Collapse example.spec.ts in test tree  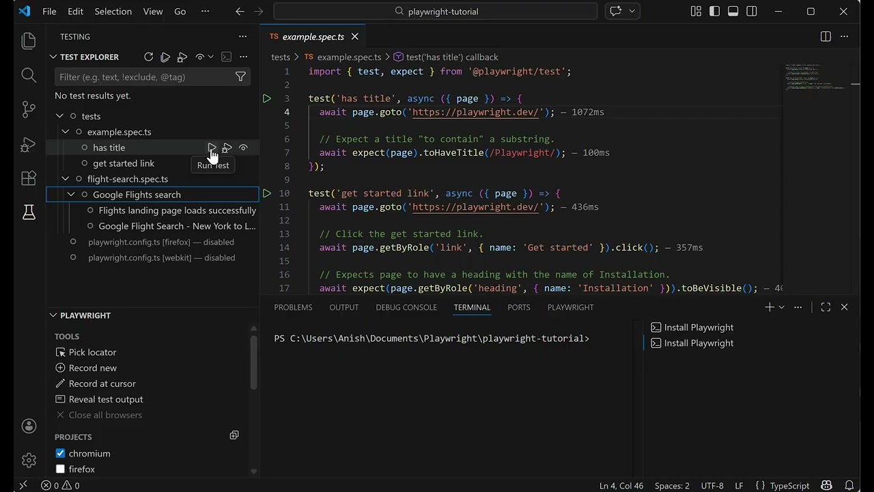coord(66,132)
